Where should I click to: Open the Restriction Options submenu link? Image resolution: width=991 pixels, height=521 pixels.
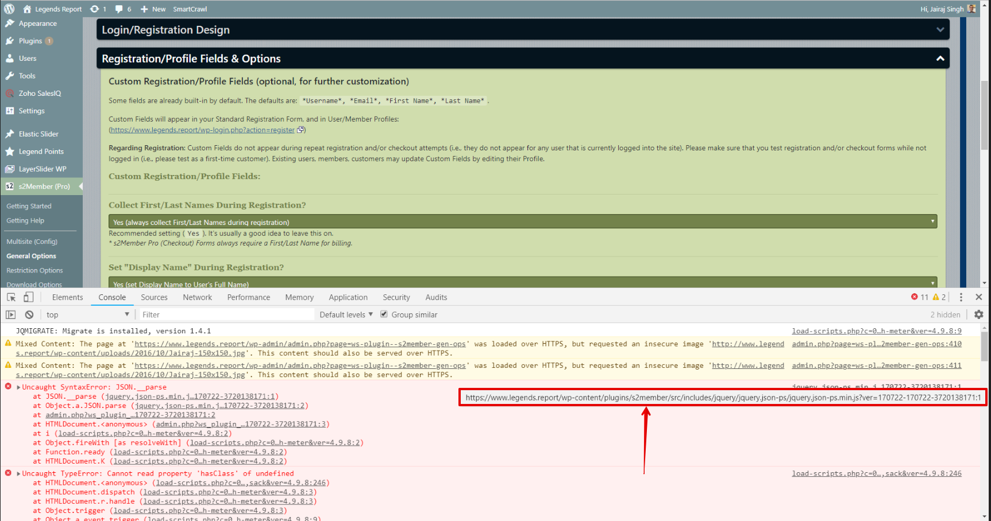(x=34, y=270)
